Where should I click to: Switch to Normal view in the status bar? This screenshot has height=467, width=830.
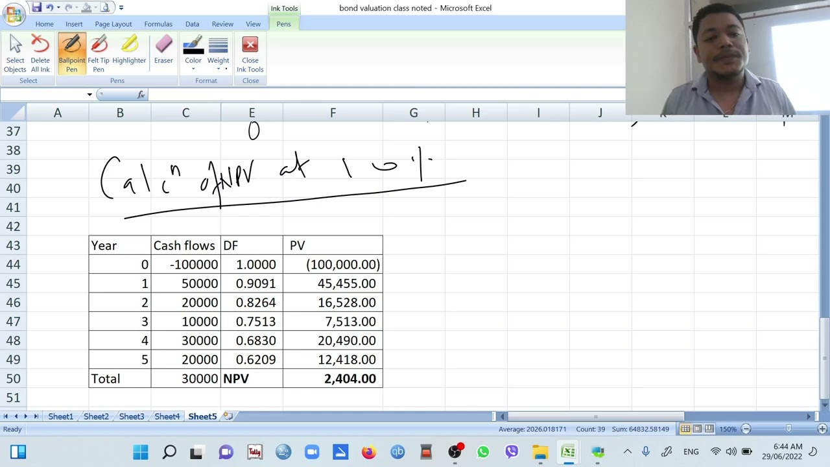pyautogui.click(x=685, y=429)
